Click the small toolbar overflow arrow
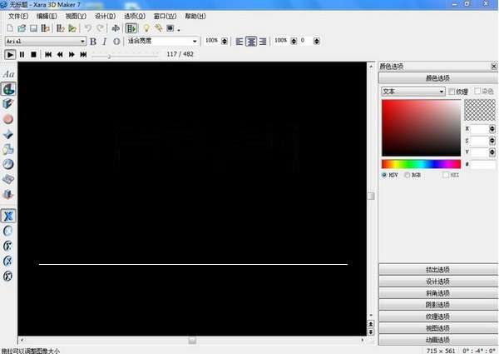 tap(179, 30)
